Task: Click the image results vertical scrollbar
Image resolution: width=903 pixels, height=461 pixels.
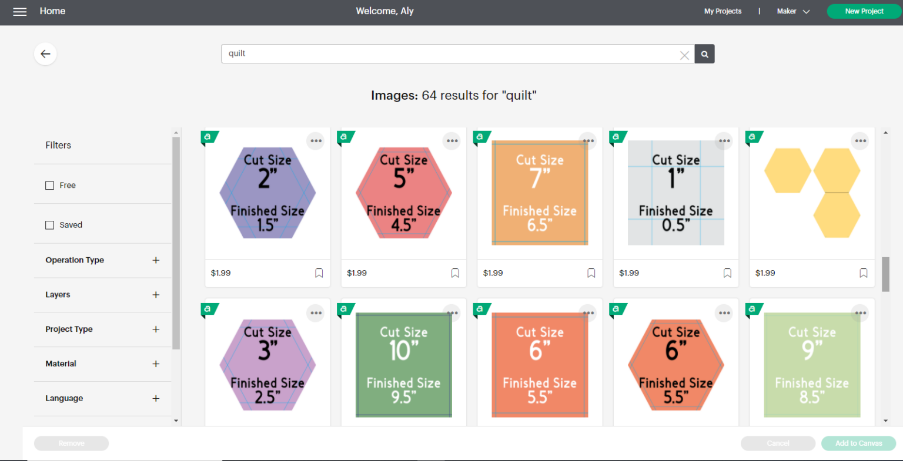Action: click(885, 274)
